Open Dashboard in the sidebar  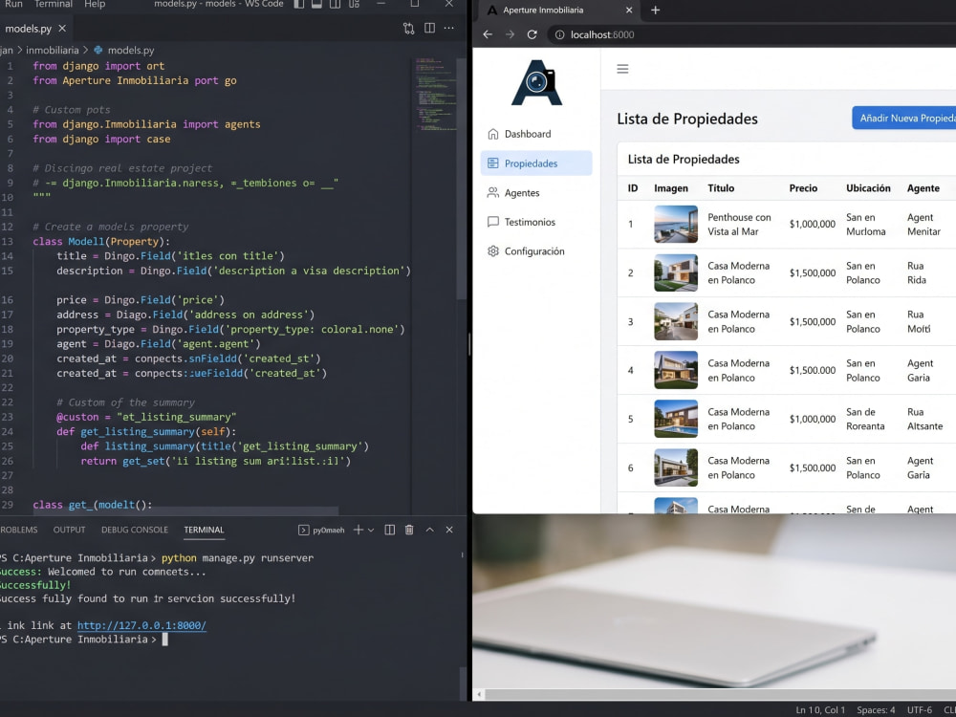pyautogui.click(x=536, y=134)
